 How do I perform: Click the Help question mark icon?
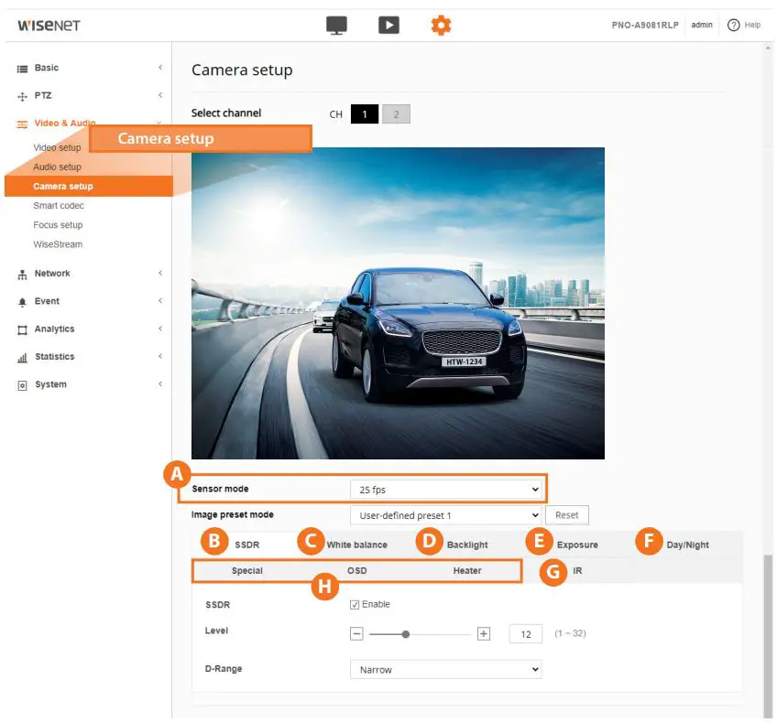[x=733, y=25]
